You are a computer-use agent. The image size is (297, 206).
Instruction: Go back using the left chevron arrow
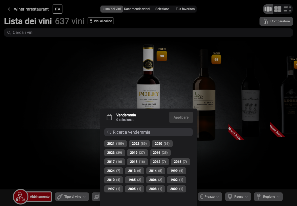tap(9, 9)
